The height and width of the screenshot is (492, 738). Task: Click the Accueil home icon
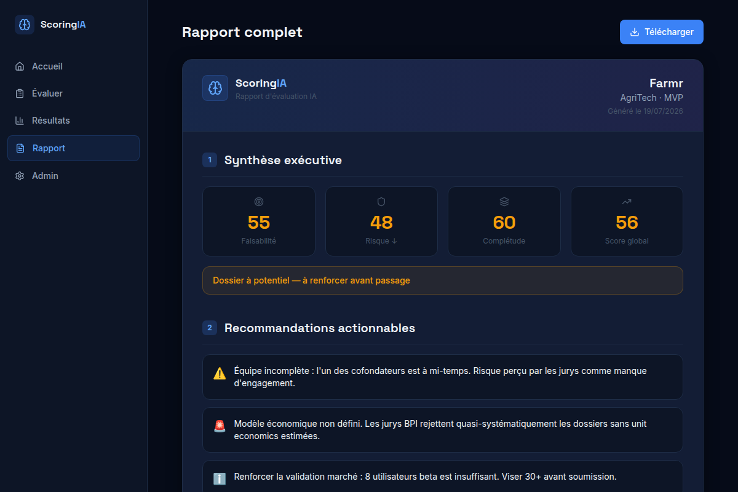click(20, 66)
